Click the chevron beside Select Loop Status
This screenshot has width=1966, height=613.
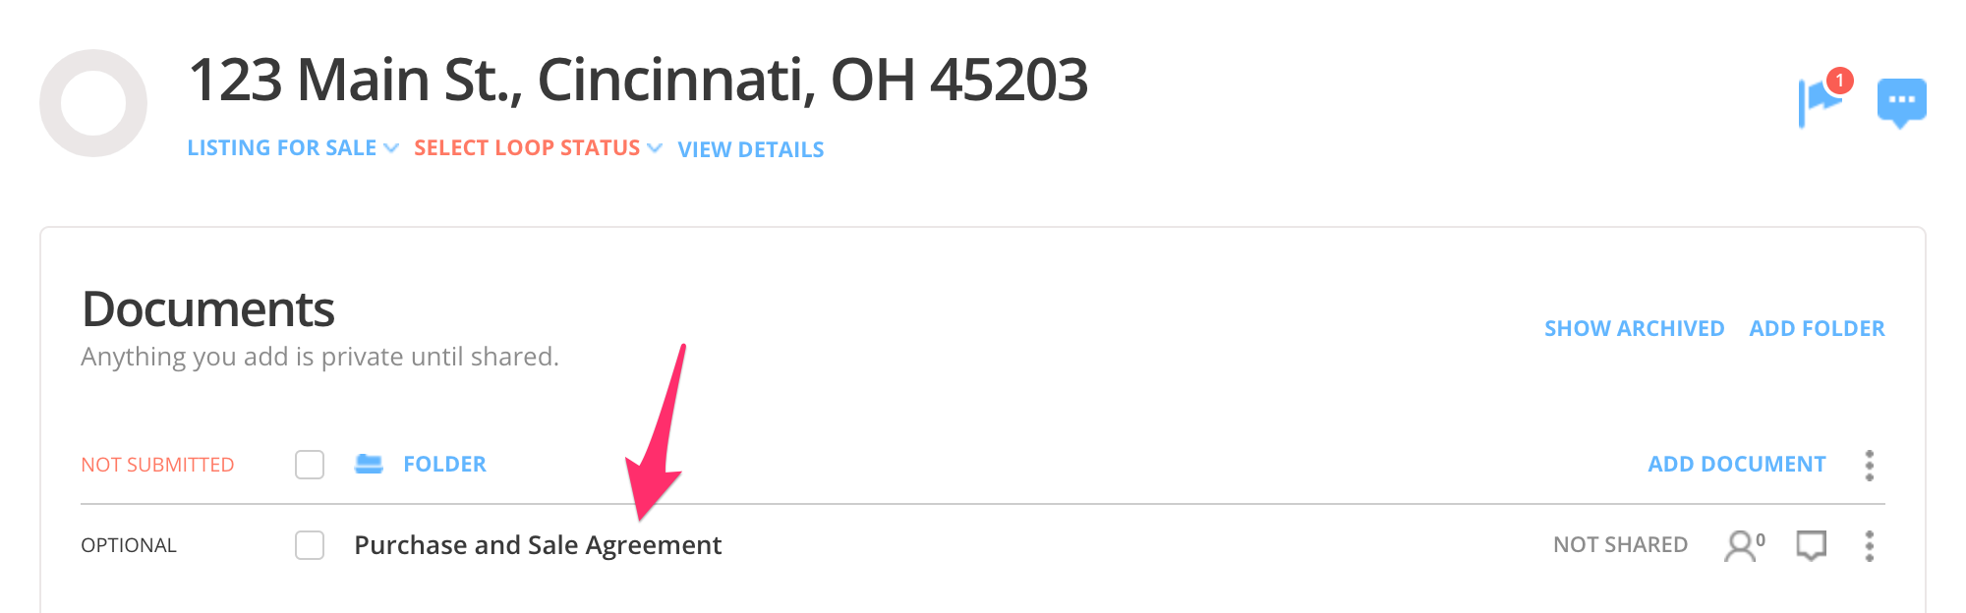click(x=656, y=149)
